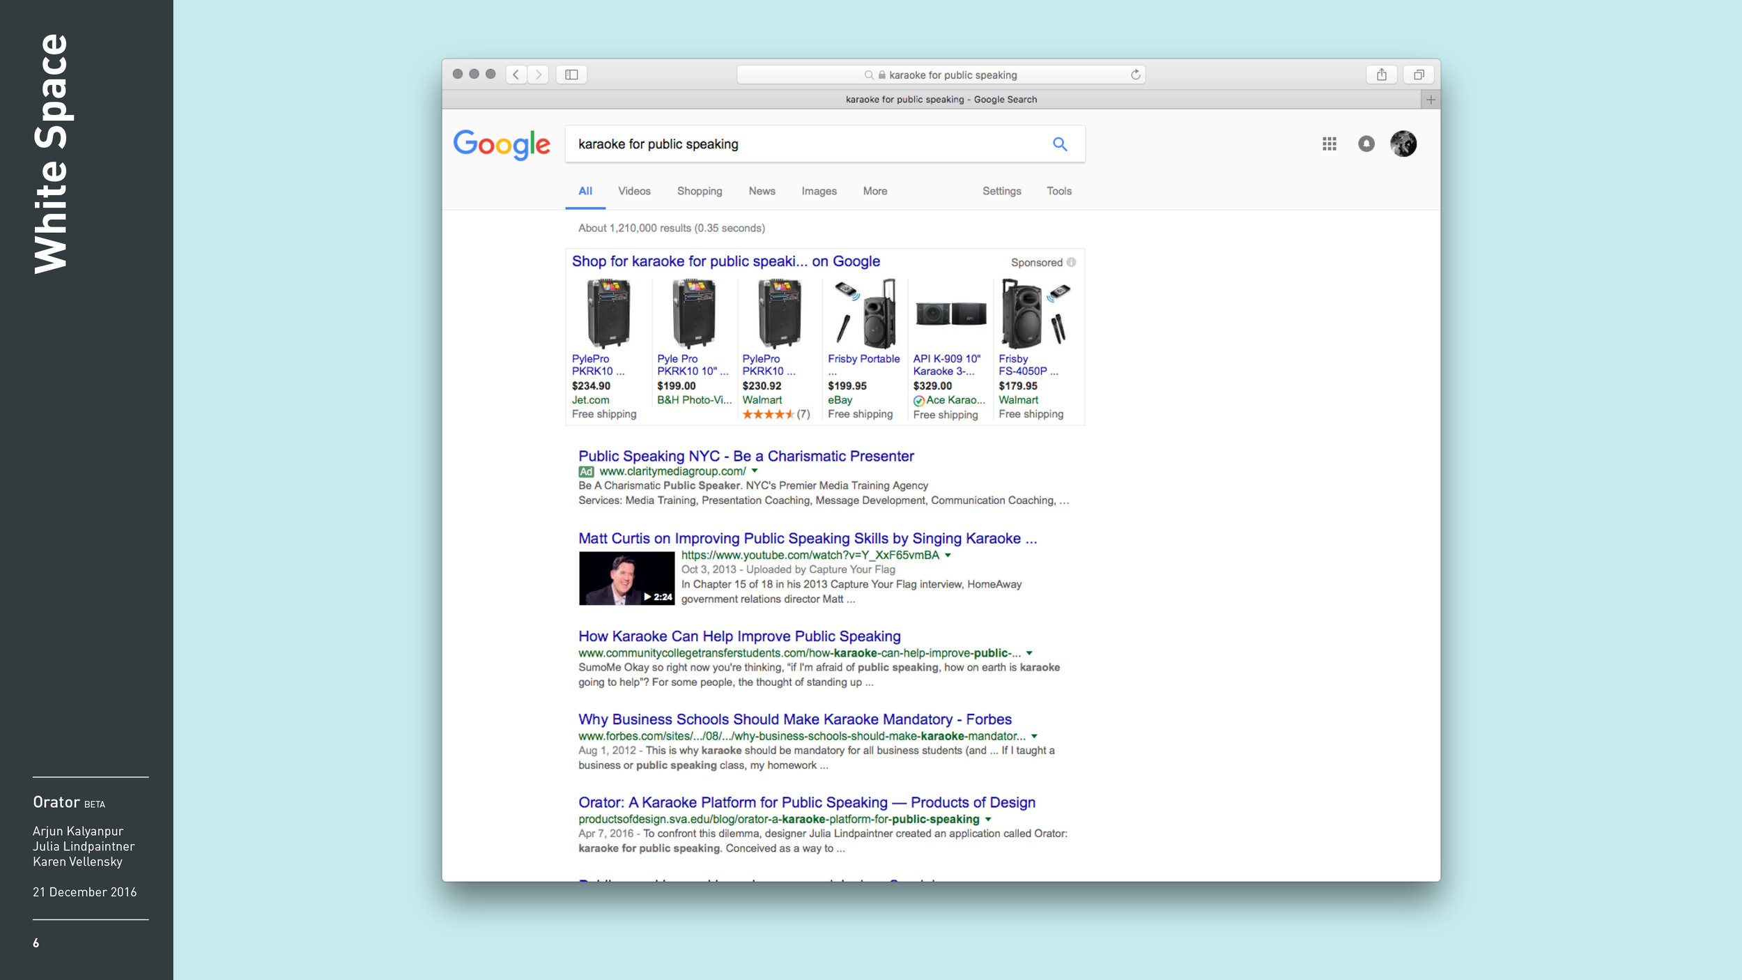The width and height of the screenshot is (1742, 980).
Task: Click the API K-909 speakers image
Action: (950, 314)
